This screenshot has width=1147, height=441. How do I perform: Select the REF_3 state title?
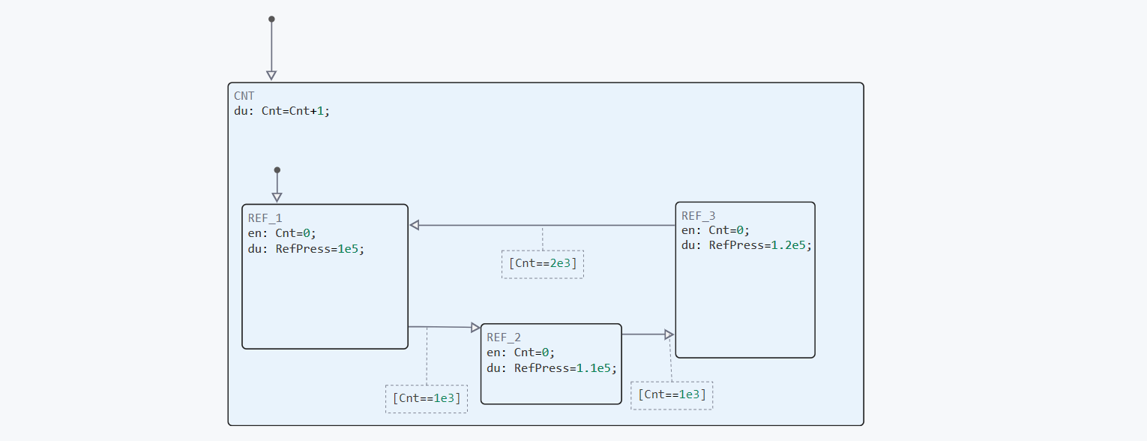click(699, 216)
